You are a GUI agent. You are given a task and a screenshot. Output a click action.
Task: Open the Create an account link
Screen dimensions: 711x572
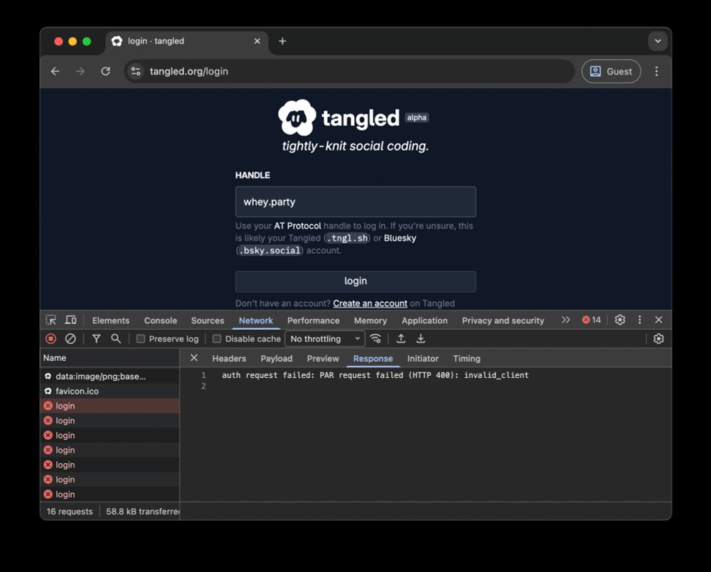point(370,303)
